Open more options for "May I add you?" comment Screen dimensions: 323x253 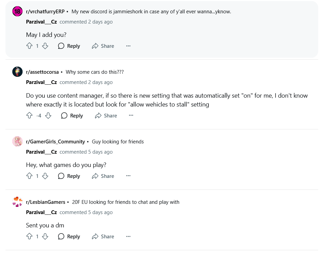(x=128, y=46)
